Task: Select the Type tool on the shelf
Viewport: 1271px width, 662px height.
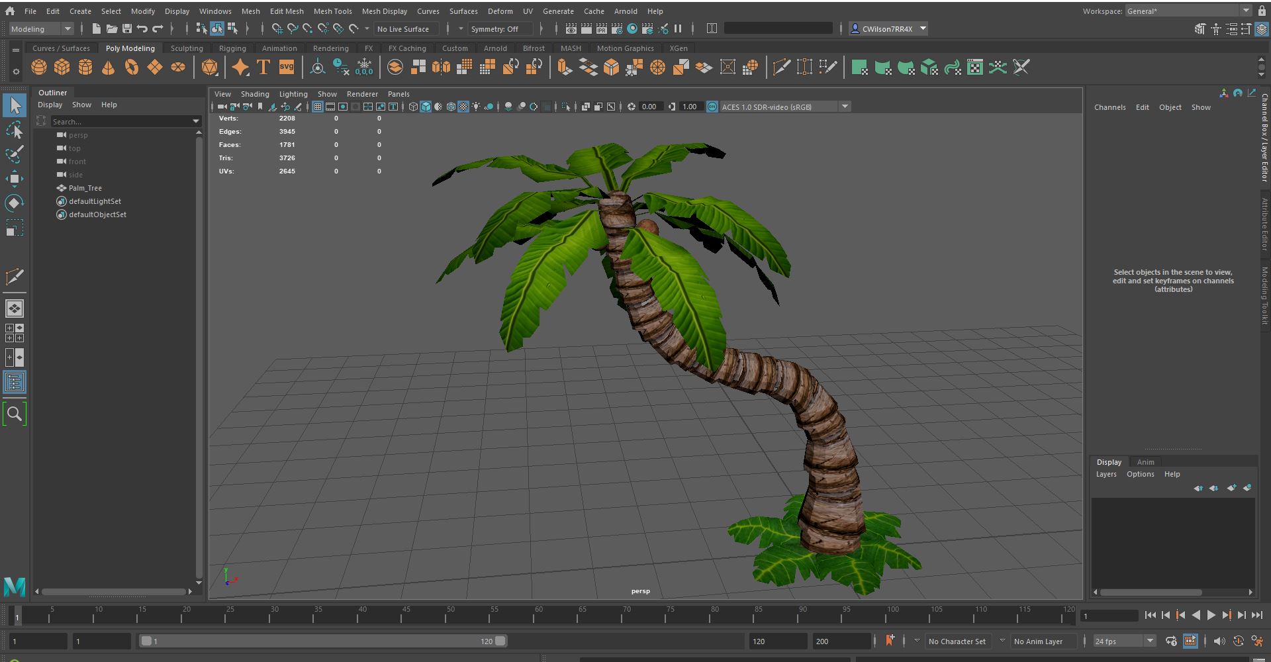Action: pos(263,68)
